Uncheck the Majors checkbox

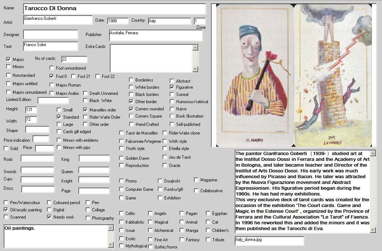coord(9,59)
